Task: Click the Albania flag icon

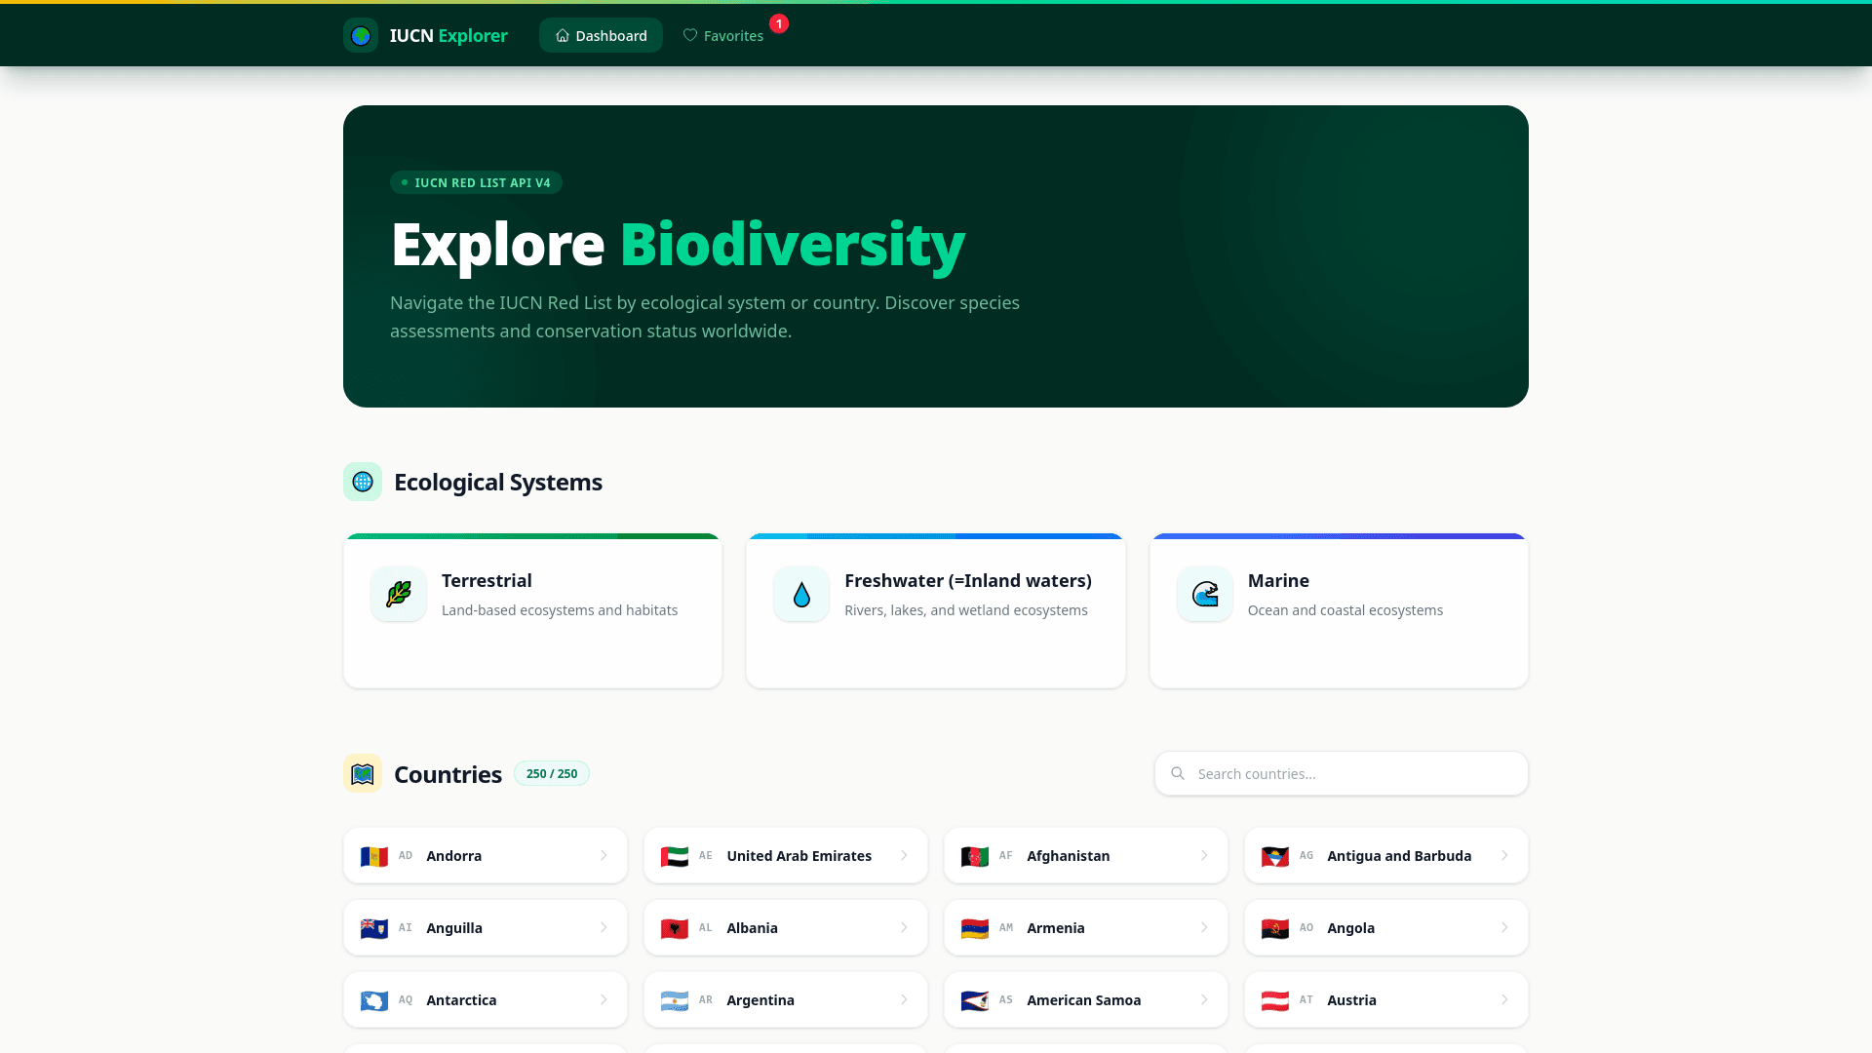Action: coord(675,928)
